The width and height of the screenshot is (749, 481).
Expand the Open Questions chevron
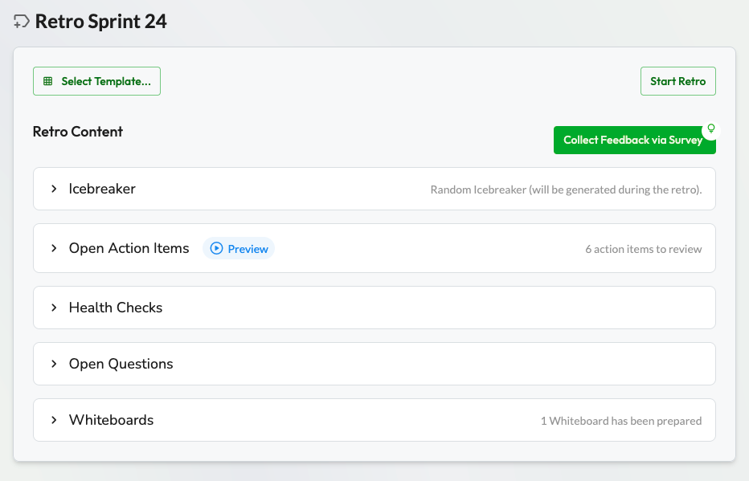tap(54, 364)
